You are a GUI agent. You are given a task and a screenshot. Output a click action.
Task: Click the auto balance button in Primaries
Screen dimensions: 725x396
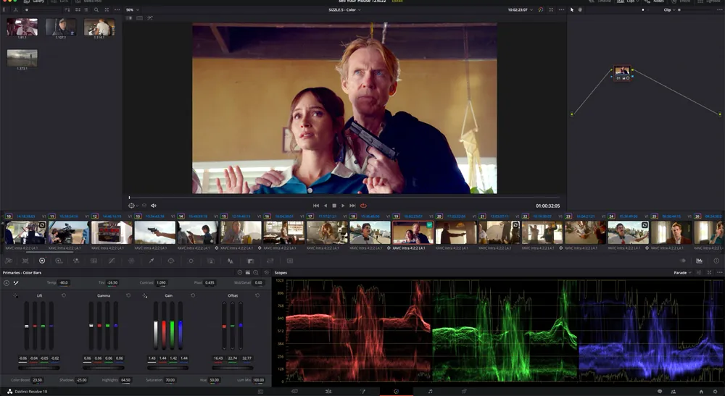click(7, 283)
